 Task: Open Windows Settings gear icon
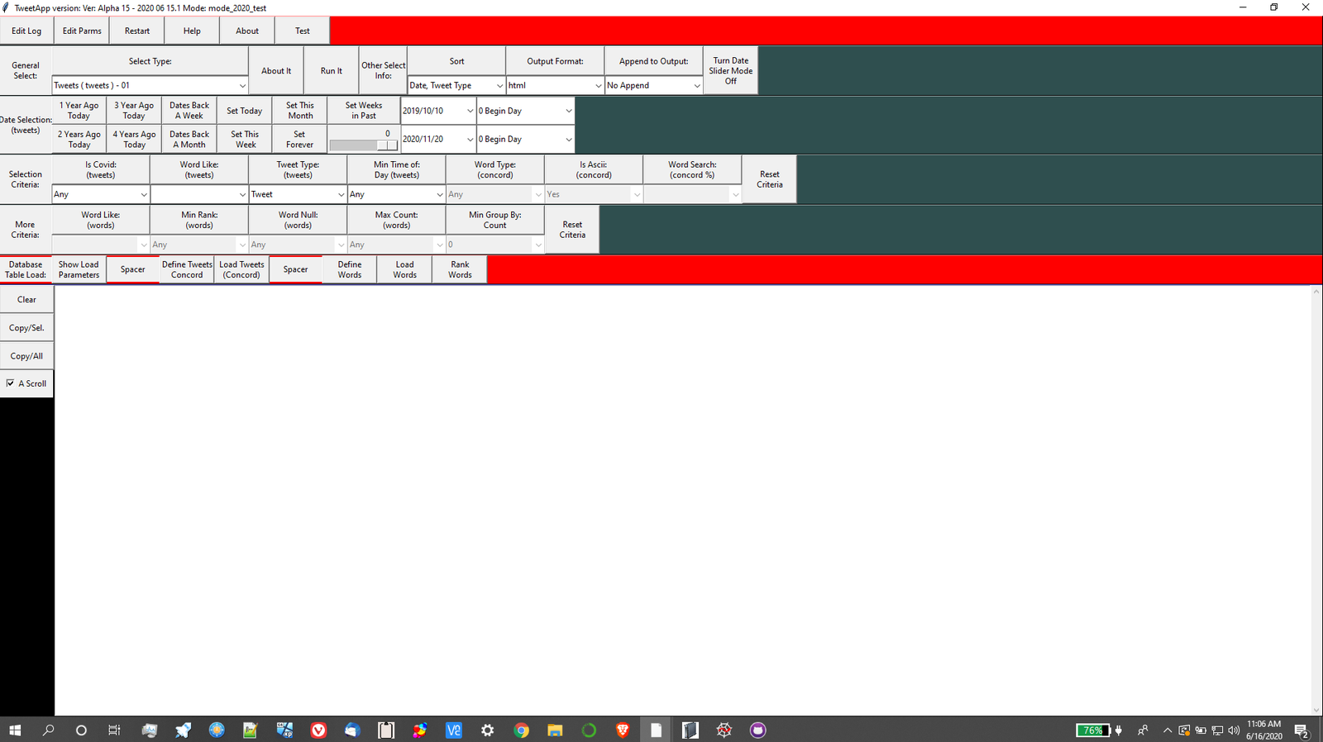coord(488,730)
